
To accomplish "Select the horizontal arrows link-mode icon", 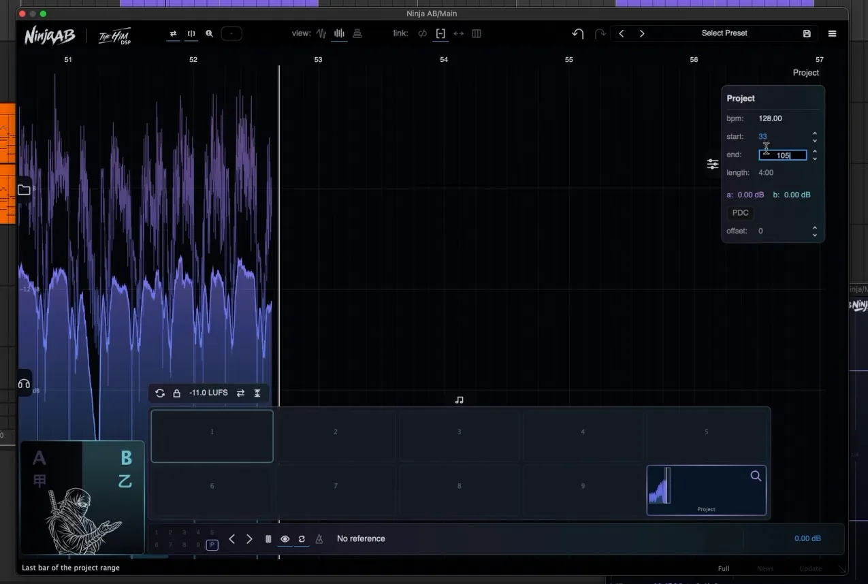I will (459, 33).
